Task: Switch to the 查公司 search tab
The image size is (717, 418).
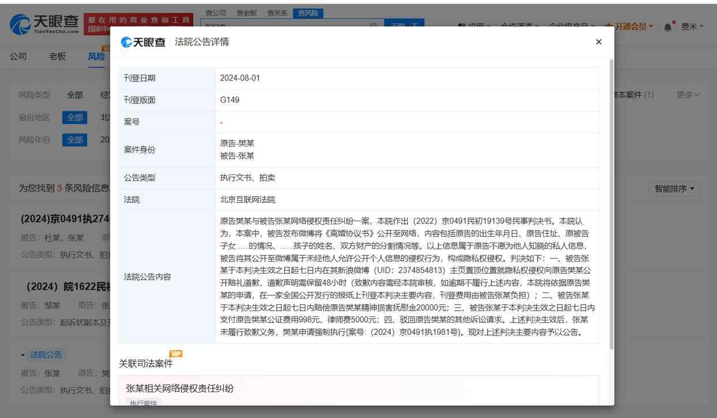Action: (x=216, y=13)
